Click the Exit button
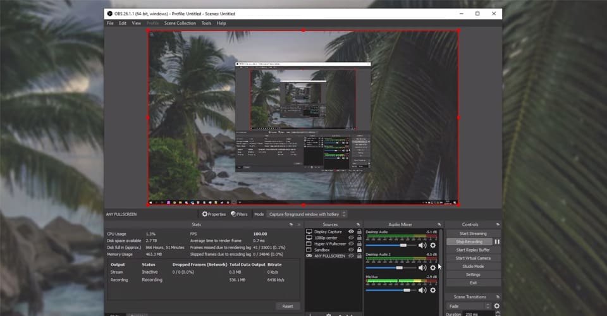 [x=473, y=283]
